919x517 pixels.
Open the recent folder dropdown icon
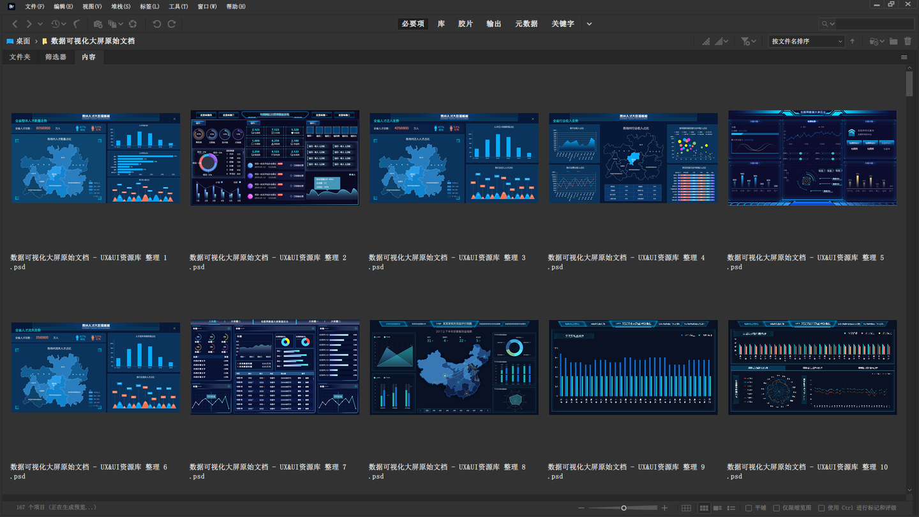pyautogui.click(x=877, y=41)
